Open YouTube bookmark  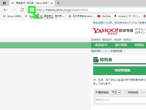pyautogui.click(x=104, y=16)
